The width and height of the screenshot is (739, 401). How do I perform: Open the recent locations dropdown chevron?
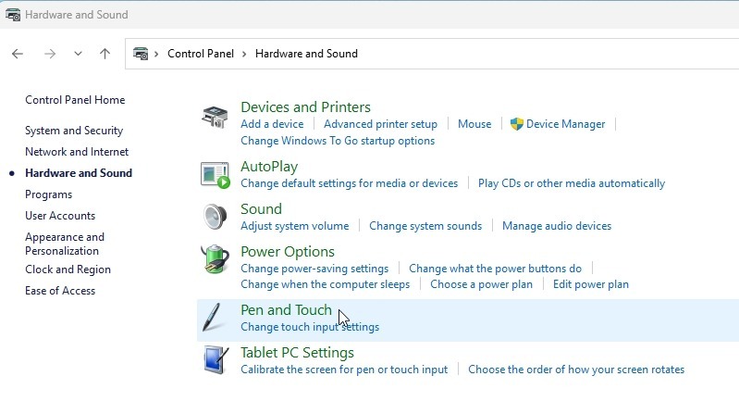pos(78,54)
